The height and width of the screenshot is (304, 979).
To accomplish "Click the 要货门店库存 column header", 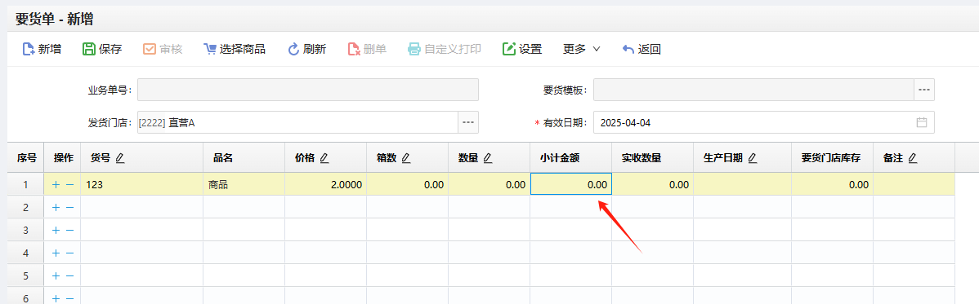I will pos(832,158).
